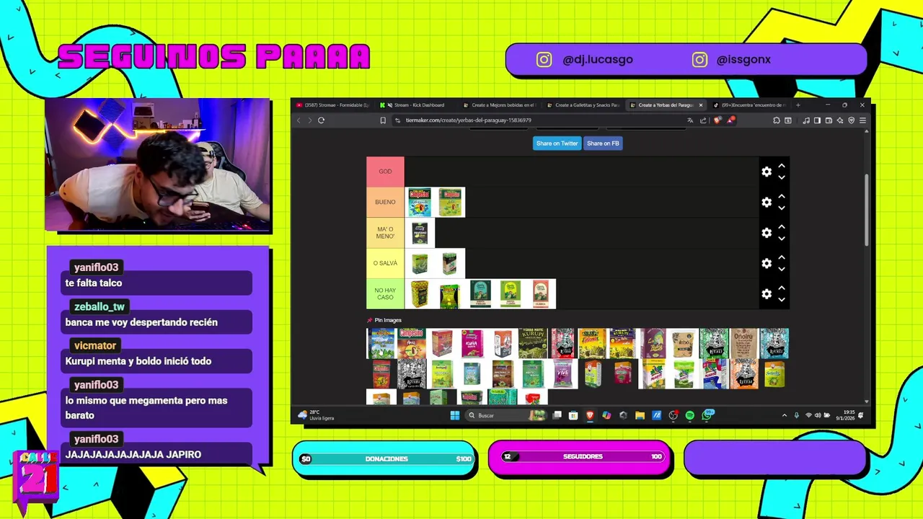Pick the Yerba Mate Kurupi pack from image pool
This screenshot has height=519, width=923.
click(533, 343)
